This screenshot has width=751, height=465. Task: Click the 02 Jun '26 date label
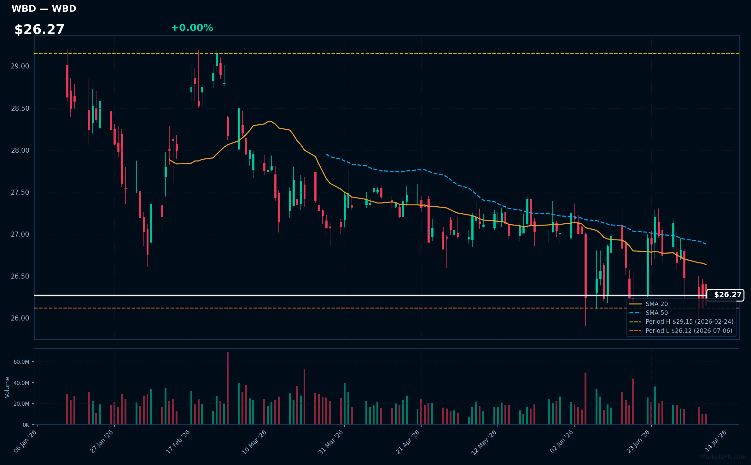click(562, 441)
